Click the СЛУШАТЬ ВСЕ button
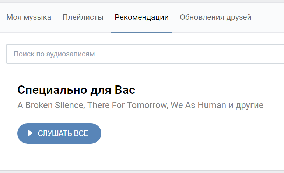284x173 pixels. (59, 133)
